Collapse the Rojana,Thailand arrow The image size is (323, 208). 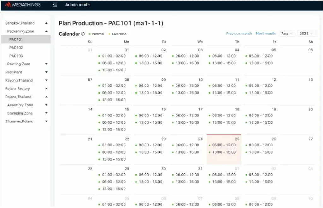[46, 97]
